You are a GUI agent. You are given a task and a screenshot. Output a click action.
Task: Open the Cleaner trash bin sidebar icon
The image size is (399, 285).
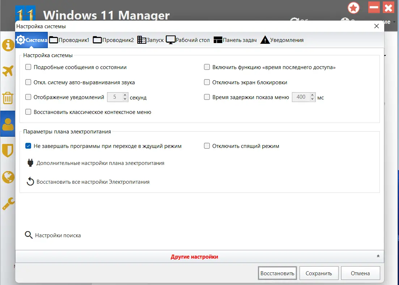point(8,98)
